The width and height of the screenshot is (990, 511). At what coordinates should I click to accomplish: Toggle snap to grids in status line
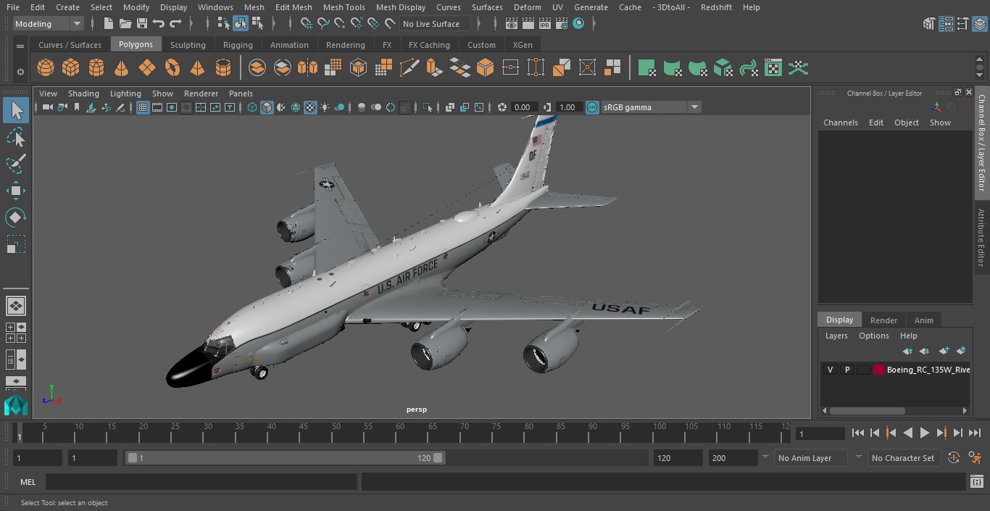[x=307, y=24]
